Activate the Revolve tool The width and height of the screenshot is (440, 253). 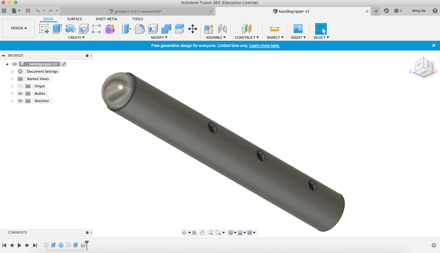point(71,29)
